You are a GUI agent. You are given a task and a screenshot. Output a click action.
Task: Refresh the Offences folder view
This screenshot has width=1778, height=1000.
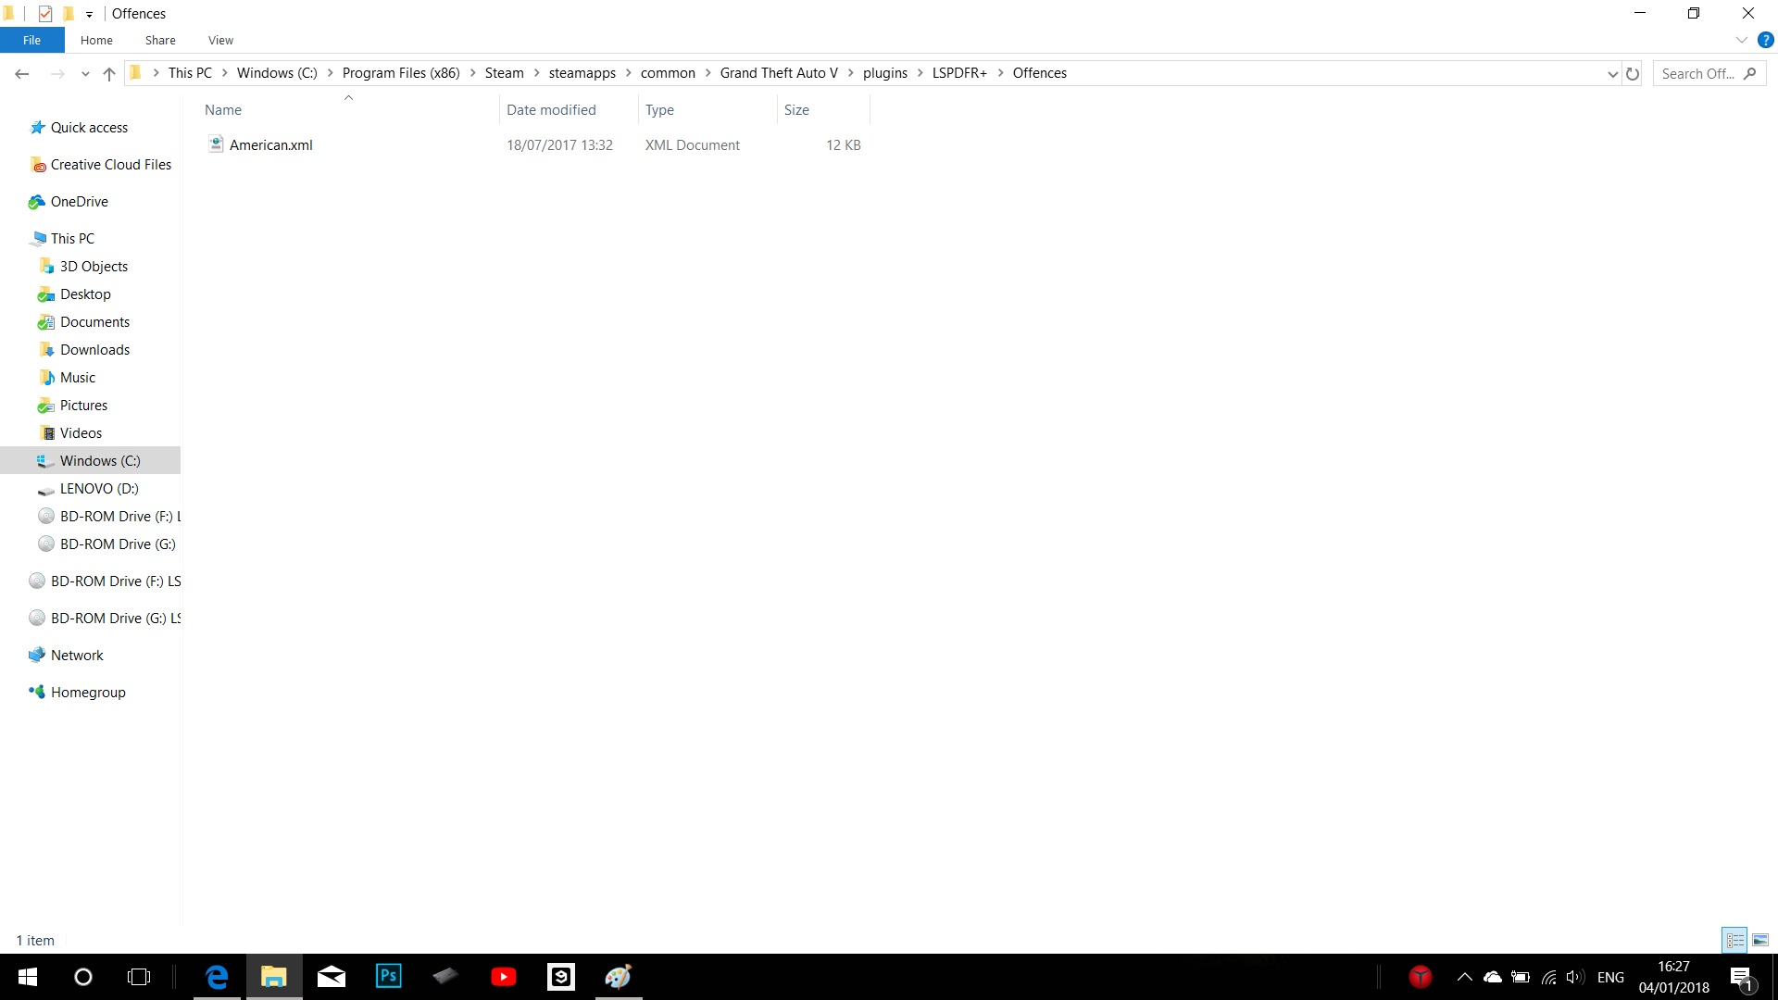pos(1633,74)
